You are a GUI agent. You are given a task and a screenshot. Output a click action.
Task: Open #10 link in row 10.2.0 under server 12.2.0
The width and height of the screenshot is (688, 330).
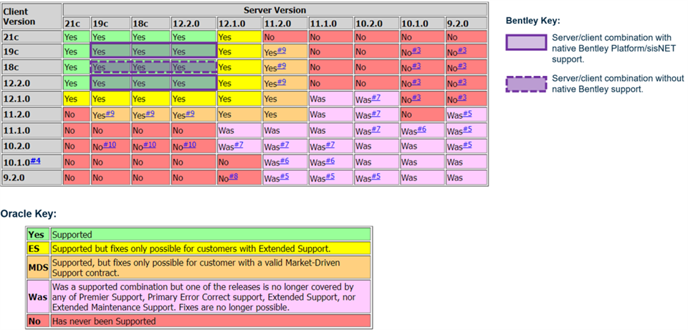click(x=189, y=145)
